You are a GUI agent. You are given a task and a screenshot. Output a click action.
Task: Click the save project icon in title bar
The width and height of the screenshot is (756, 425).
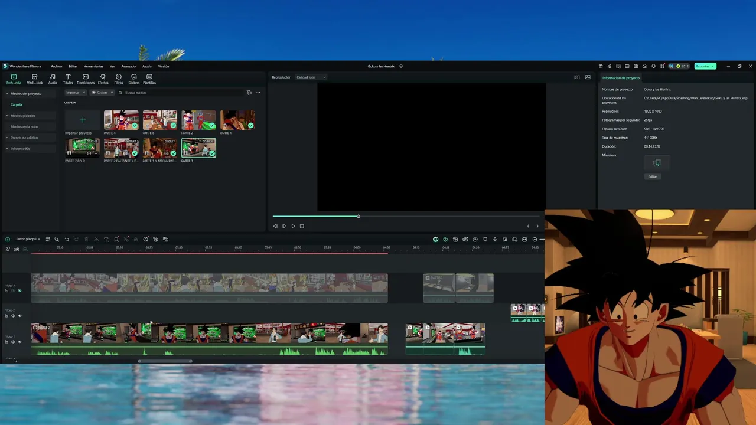coord(636,66)
